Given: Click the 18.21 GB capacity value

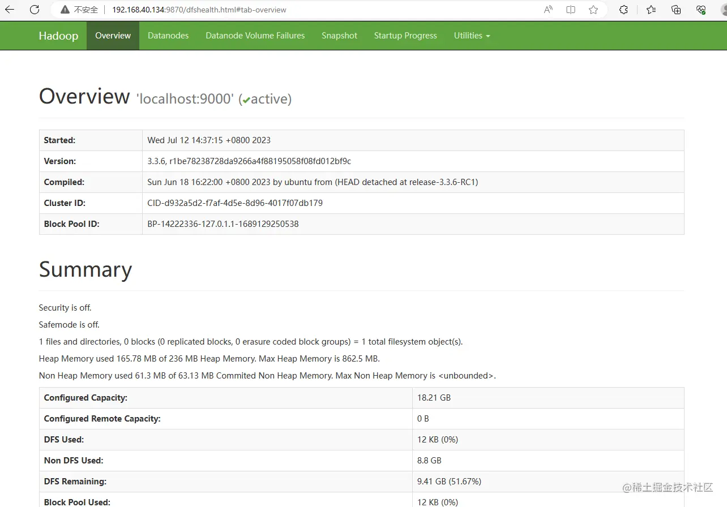Looking at the screenshot, I should [434, 398].
